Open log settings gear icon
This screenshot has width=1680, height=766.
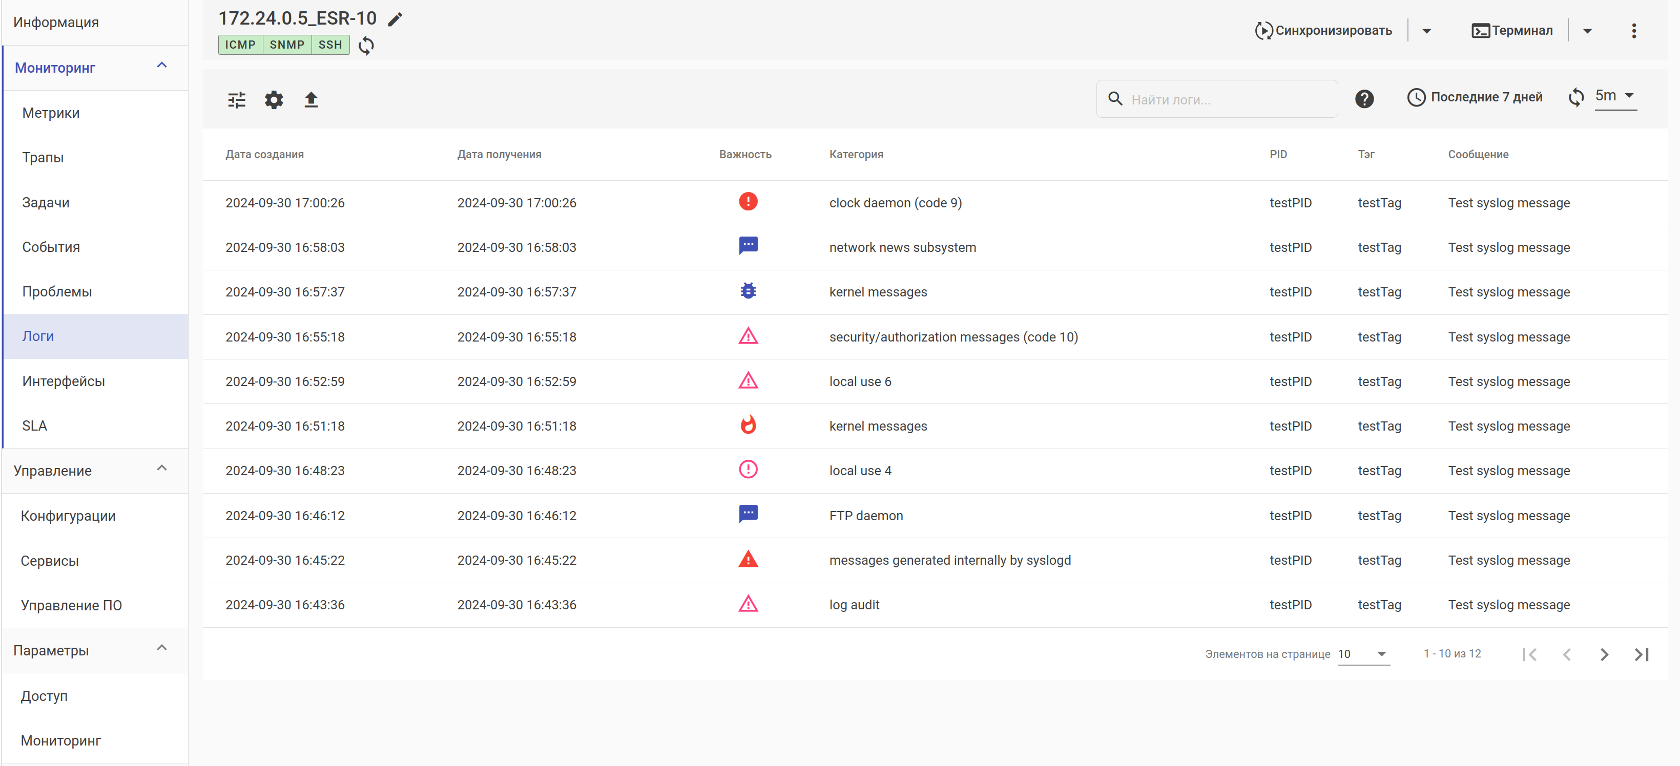pyautogui.click(x=274, y=100)
